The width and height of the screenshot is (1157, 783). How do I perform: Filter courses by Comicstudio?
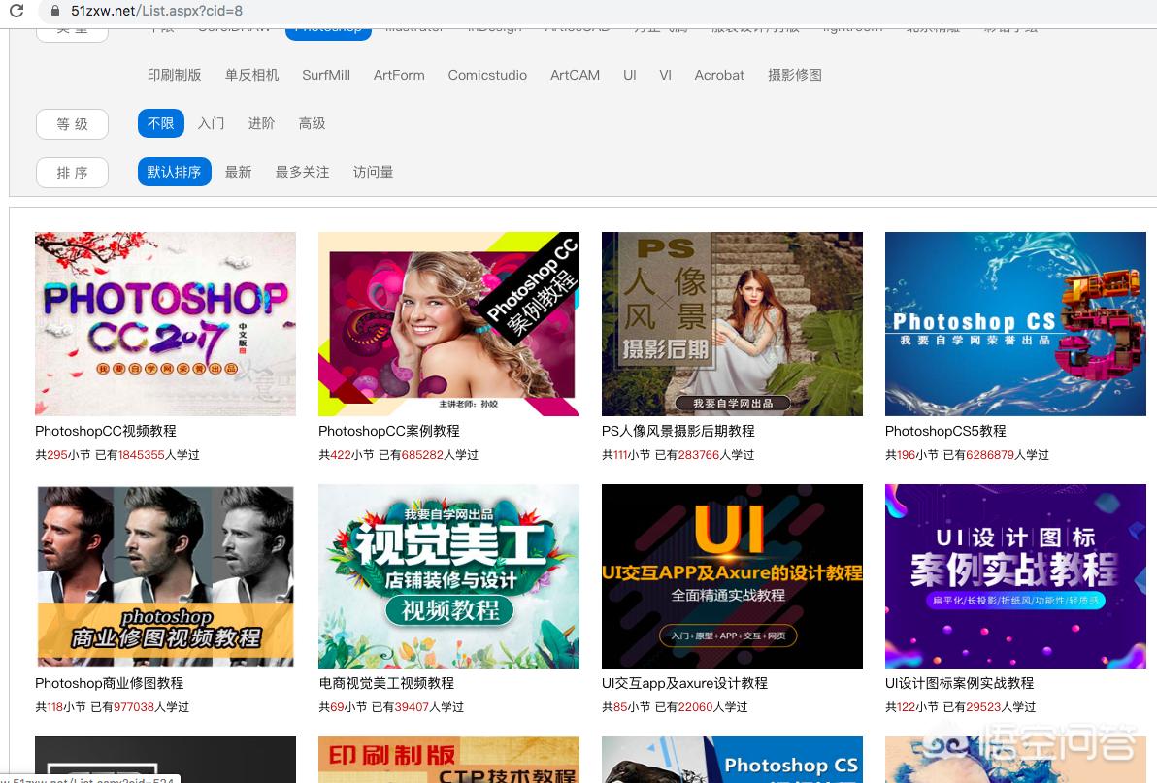[x=487, y=75]
